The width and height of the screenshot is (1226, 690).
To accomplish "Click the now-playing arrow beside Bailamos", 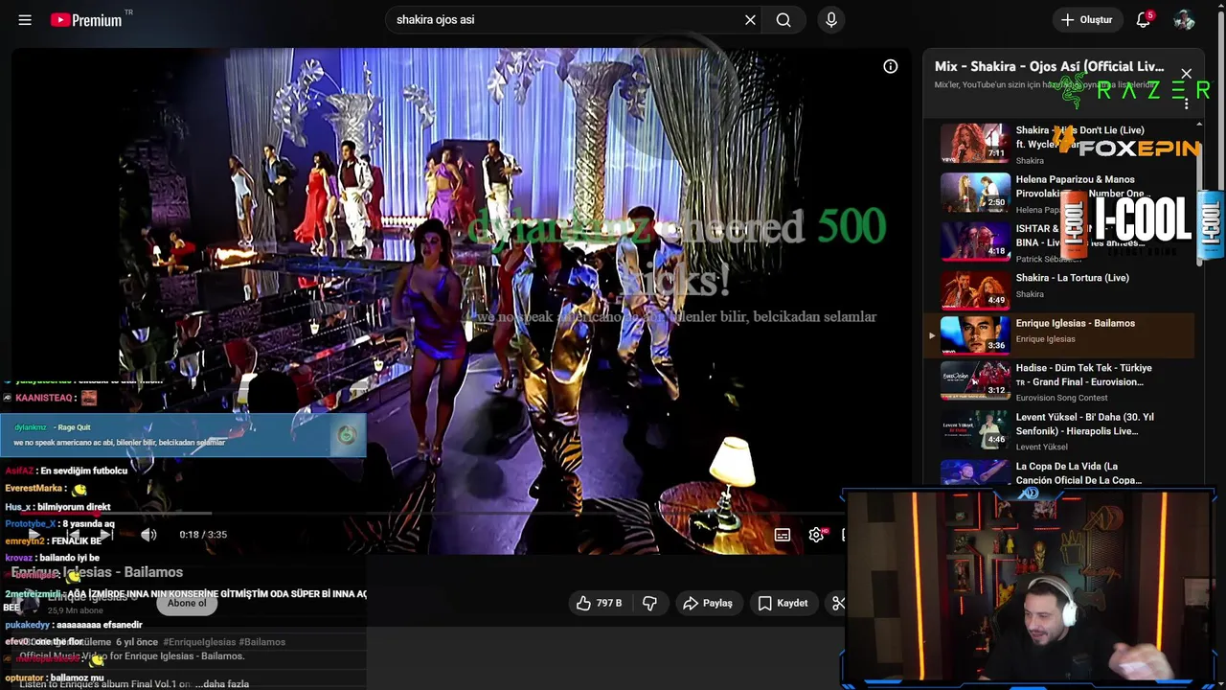I will [931, 335].
